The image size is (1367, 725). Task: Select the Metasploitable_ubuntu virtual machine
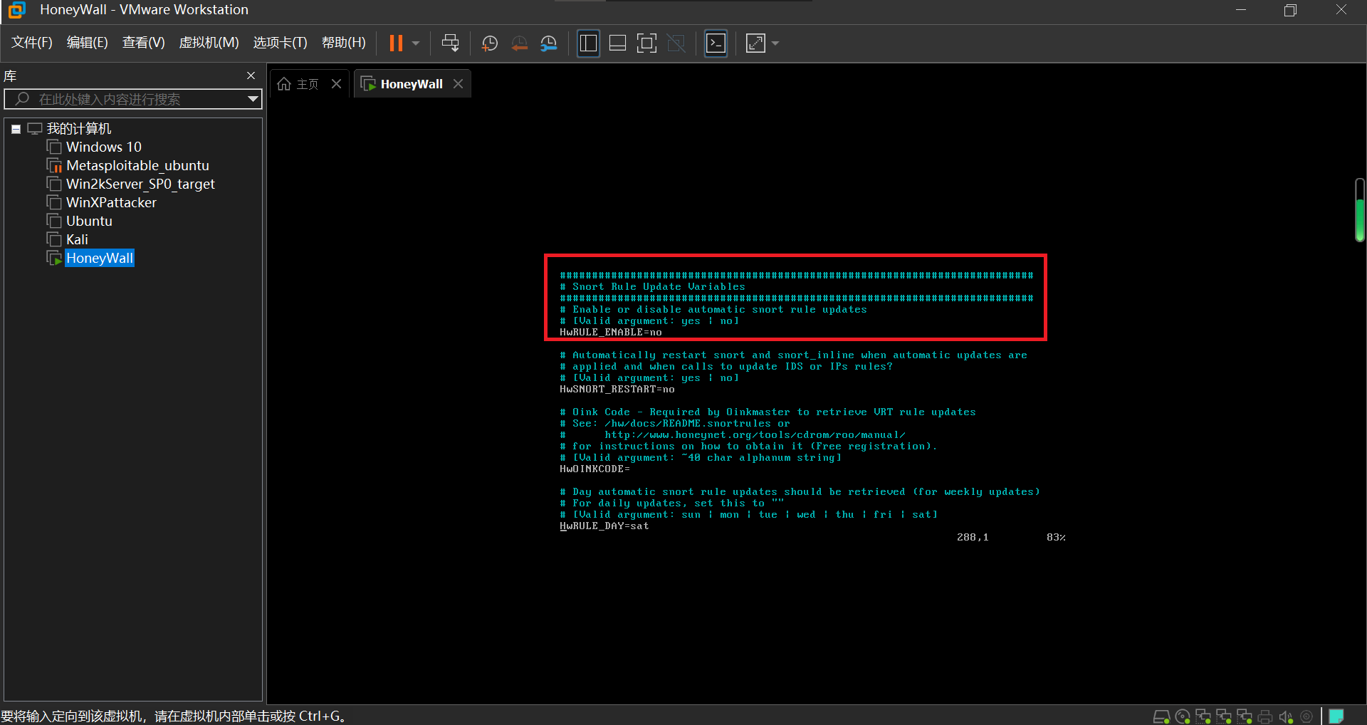138,166
